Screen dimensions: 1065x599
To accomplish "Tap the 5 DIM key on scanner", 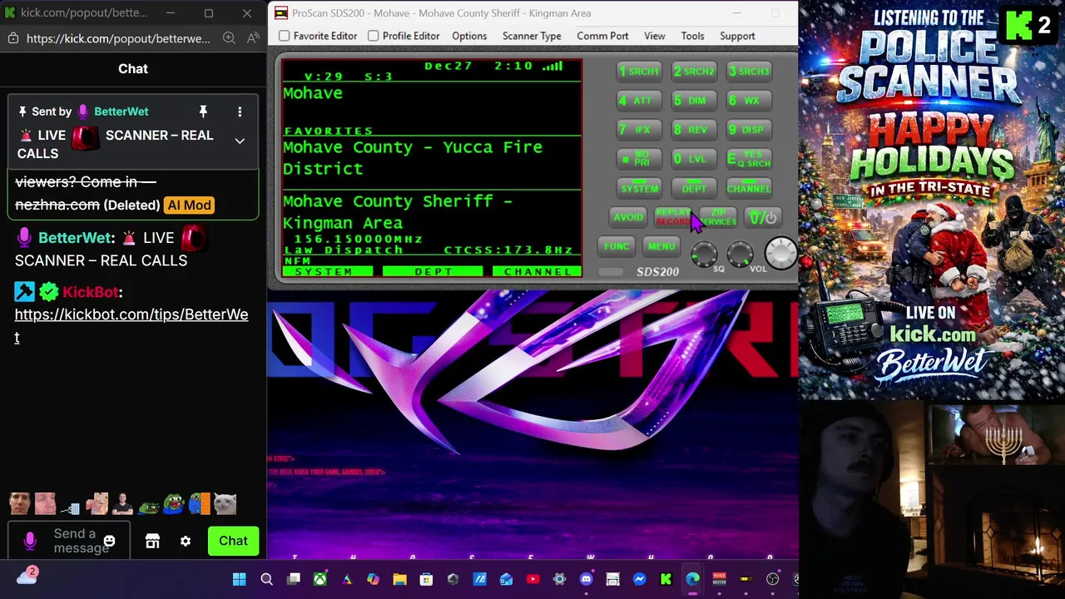I will 694,101.
